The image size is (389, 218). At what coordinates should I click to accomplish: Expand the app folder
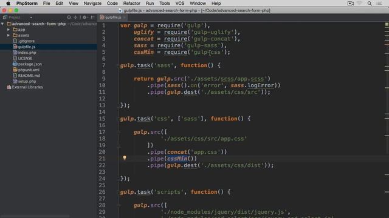pyautogui.click(x=9, y=30)
